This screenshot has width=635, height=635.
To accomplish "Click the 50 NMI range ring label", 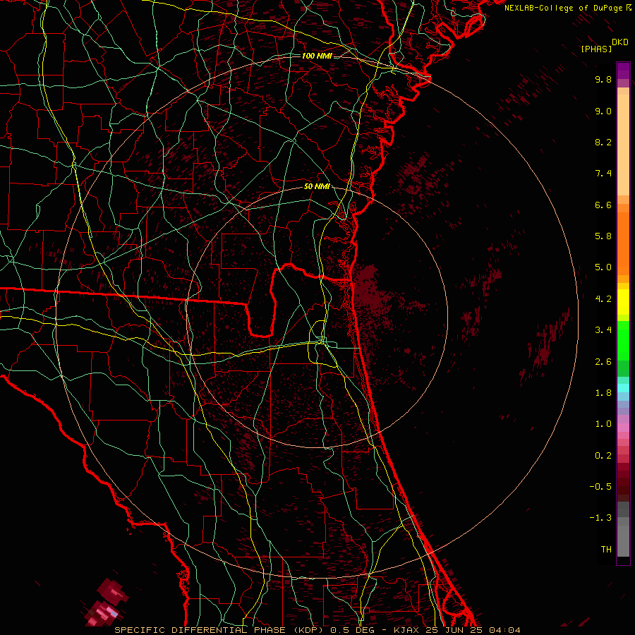I will point(317,187).
